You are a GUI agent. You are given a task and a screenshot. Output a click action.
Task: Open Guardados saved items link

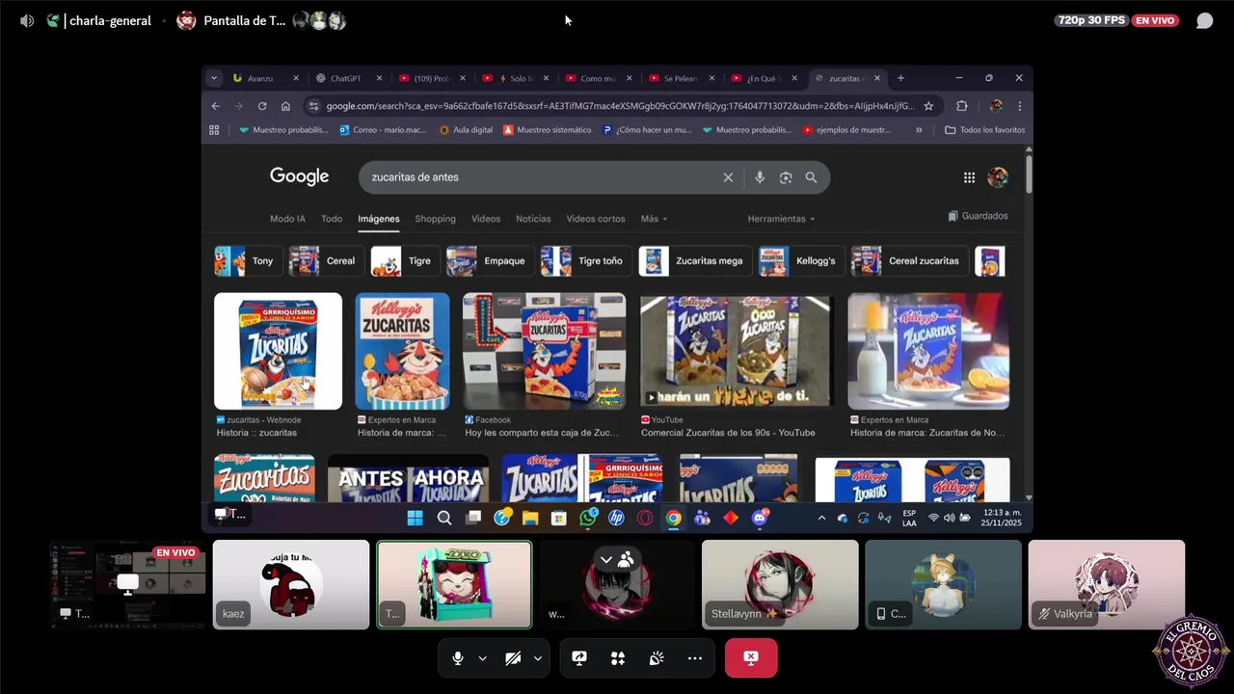tap(978, 216)
